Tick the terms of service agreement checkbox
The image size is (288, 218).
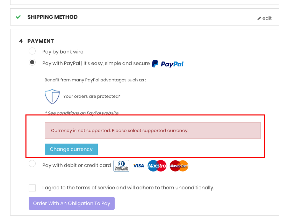[x=32, y=188]
